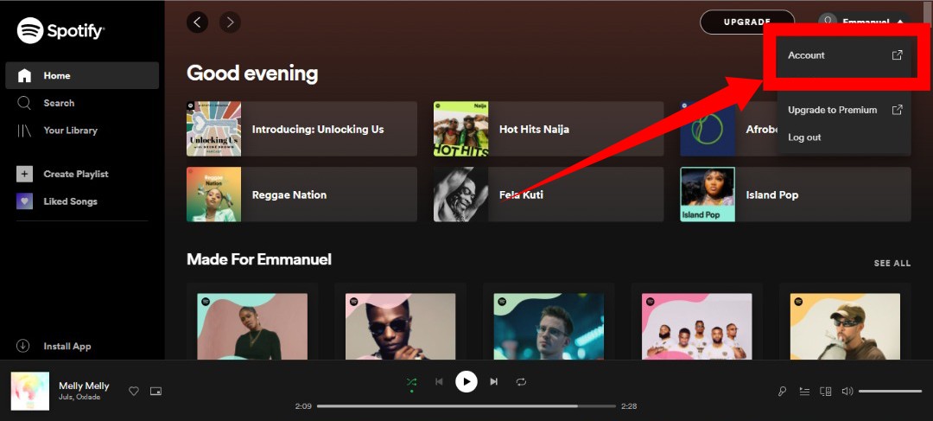Click the Liked Songs label
The image size is (933, 421).
tap(70, 201)
